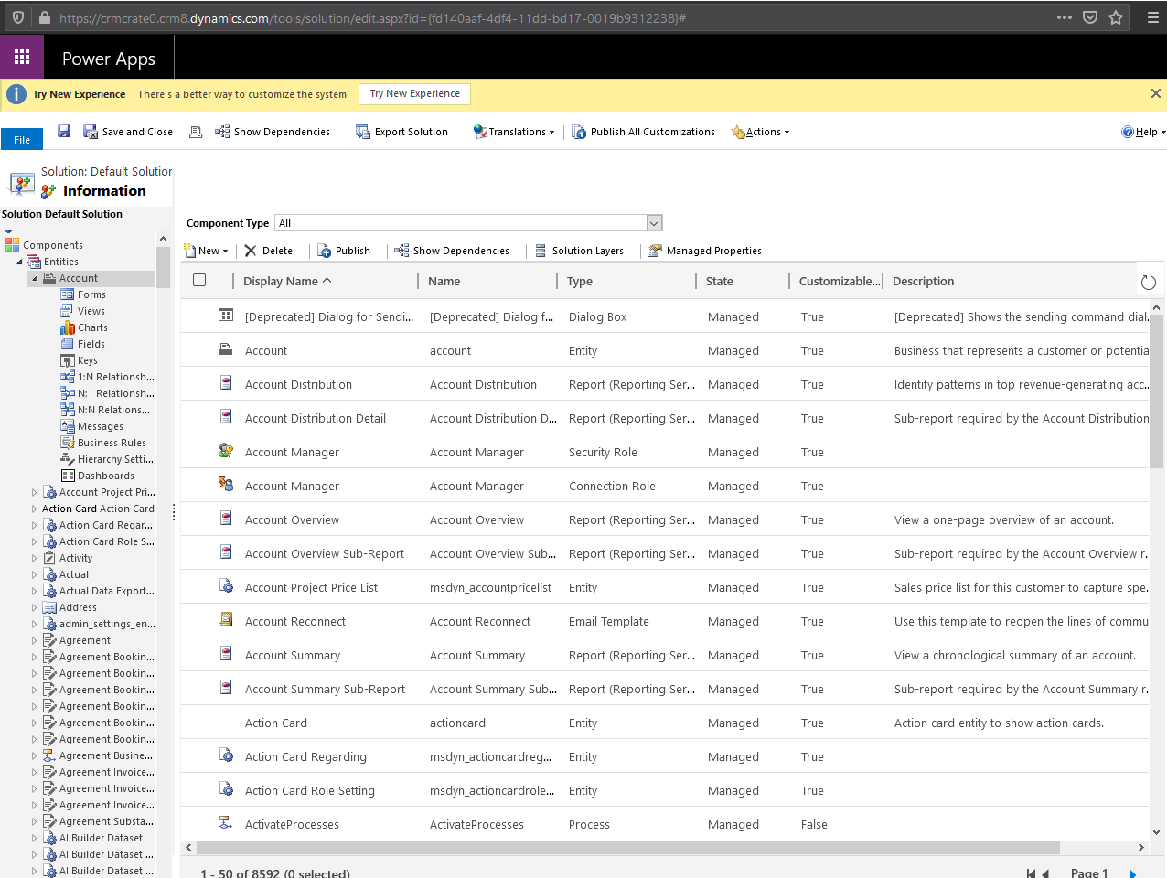The image size is (1167, 878).
Task: Select all rows using the header checkbox
Action: (198, 280)
